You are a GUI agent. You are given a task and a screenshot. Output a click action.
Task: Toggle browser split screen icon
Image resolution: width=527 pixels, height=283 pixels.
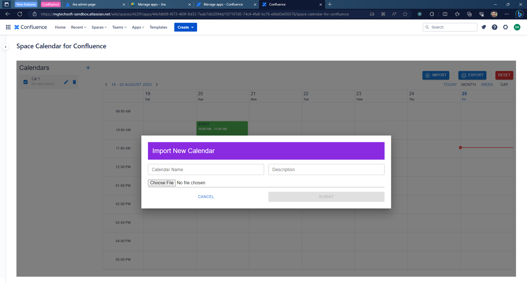pyautogui.click(x=445, y=14)
